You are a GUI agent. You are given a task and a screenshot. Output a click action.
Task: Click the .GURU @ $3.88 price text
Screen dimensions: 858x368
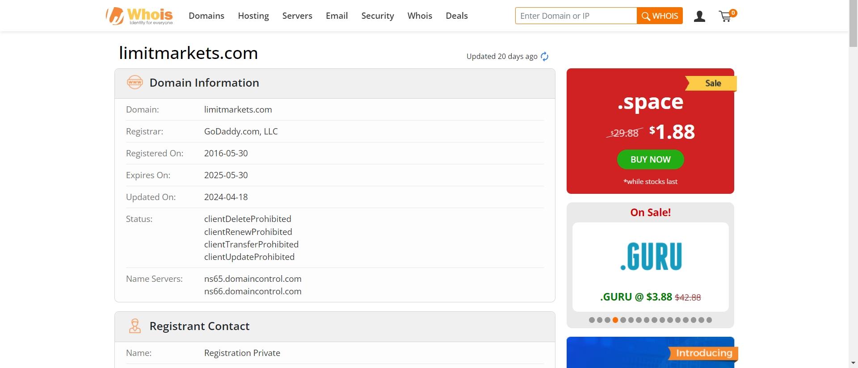click(x=636, y=297)
